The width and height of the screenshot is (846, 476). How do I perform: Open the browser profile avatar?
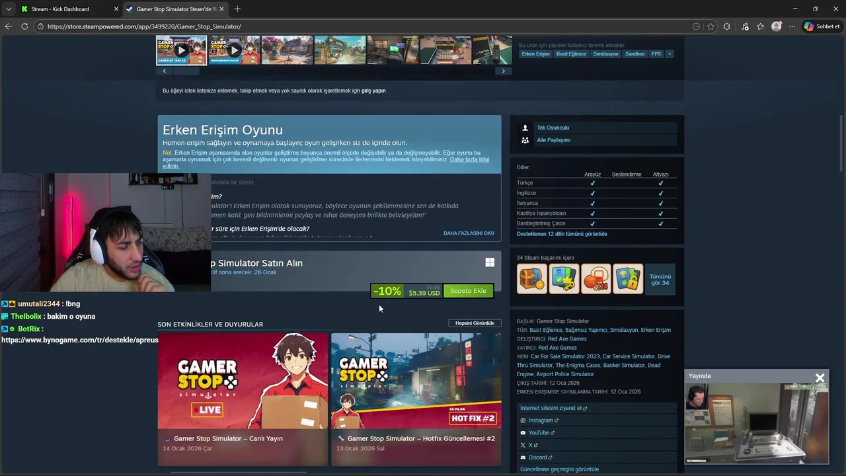click(777, 26)
